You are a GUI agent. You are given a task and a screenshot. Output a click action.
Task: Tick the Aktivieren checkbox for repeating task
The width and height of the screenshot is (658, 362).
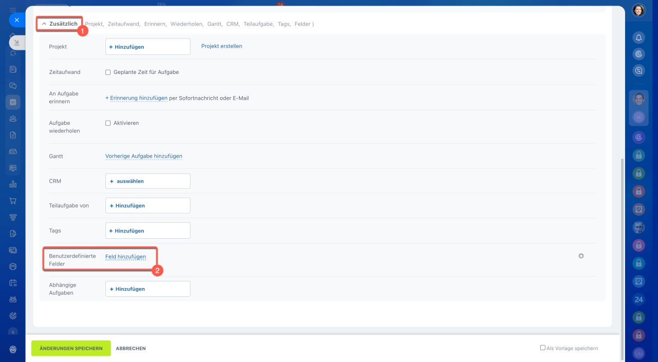[x=108, y=123]
